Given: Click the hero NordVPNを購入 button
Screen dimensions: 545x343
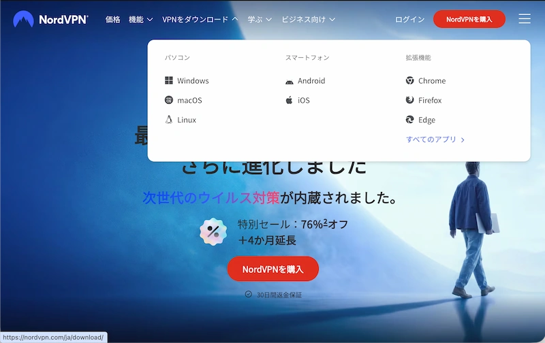Looking at the screenshot, I should click(273, 269).
